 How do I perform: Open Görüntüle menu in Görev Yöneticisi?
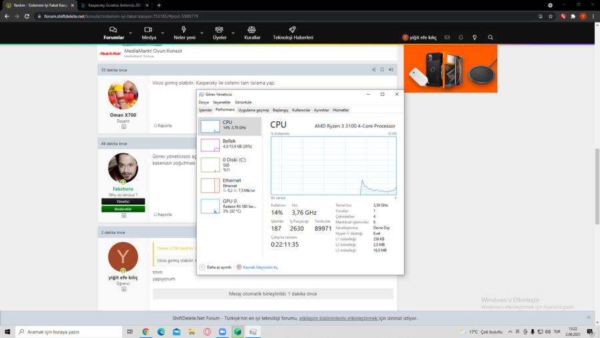click(243, 102)
